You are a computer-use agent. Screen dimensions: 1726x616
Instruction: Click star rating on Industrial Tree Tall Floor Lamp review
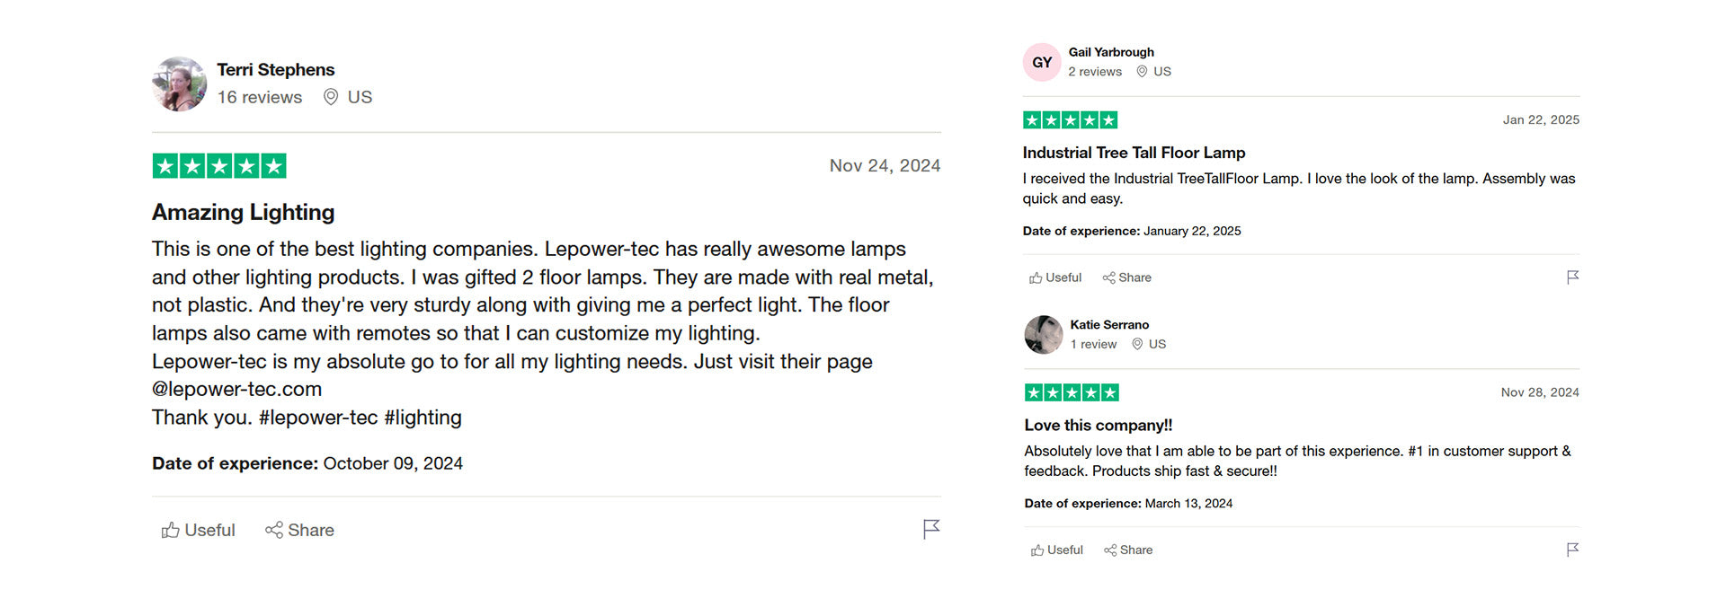pyautogui.click(x=1070, y=120)
